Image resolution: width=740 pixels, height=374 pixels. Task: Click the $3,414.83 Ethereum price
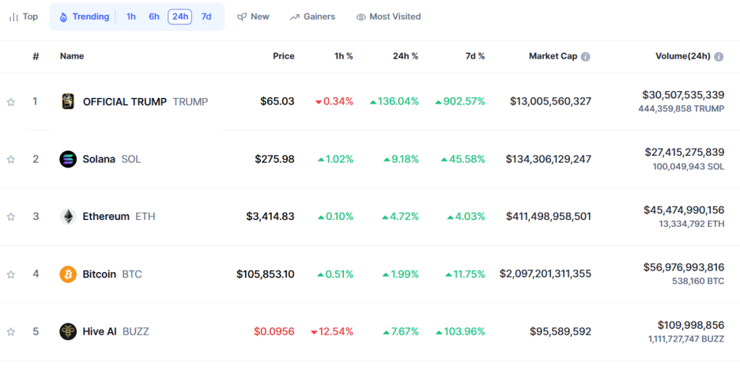[x=270, y=217]
